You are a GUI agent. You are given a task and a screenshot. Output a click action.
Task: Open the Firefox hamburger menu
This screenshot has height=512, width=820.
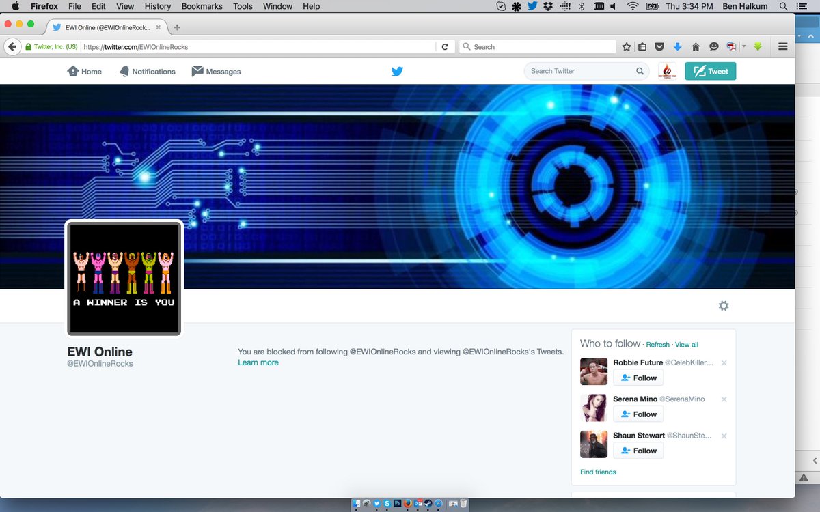tap(783, 47)
